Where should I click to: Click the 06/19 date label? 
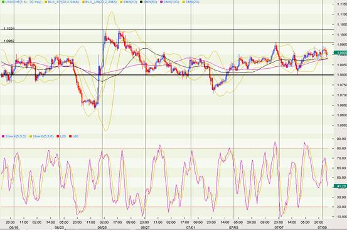[14, 227]
